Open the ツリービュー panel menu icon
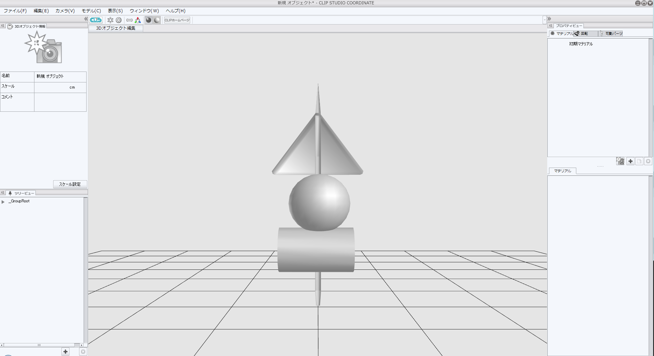 click(3, 193)
